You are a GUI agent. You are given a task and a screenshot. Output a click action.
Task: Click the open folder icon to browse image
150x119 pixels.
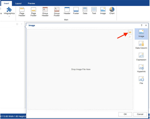(130, 32)
